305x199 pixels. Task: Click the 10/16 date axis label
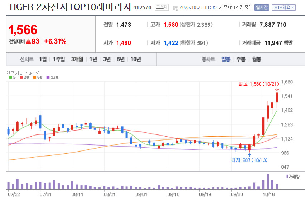coord(268,194)
